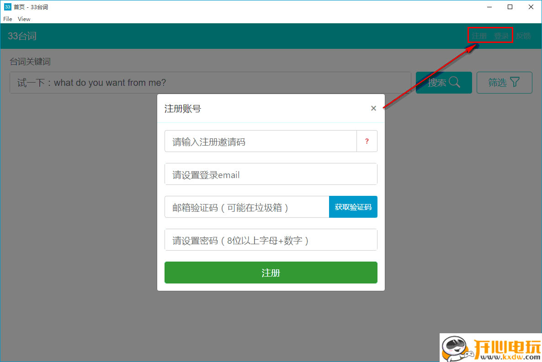Close the 注册账号 dialog with the × icon
Image resolution: width=542 pixels, height=362 pixels.
coord(373,108)
